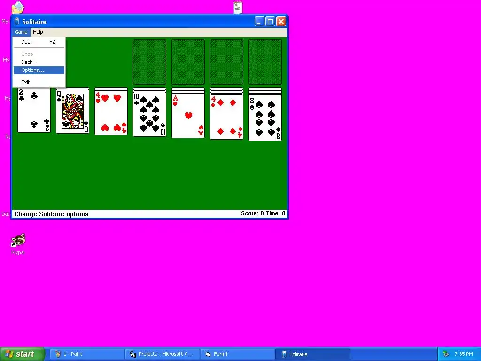Image resolution: width=481 pixels, height=361 pixels.
Task: Choose Deal from the Game menu
Action: pos(39,42)
